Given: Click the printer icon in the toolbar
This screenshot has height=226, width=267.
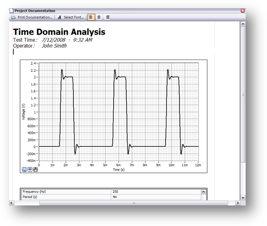Looking at the screenshot, I should pyautogui.click(x=13, y=17).
